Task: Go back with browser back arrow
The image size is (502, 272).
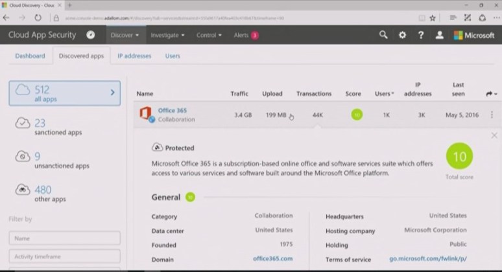Action: click(6, 18)
